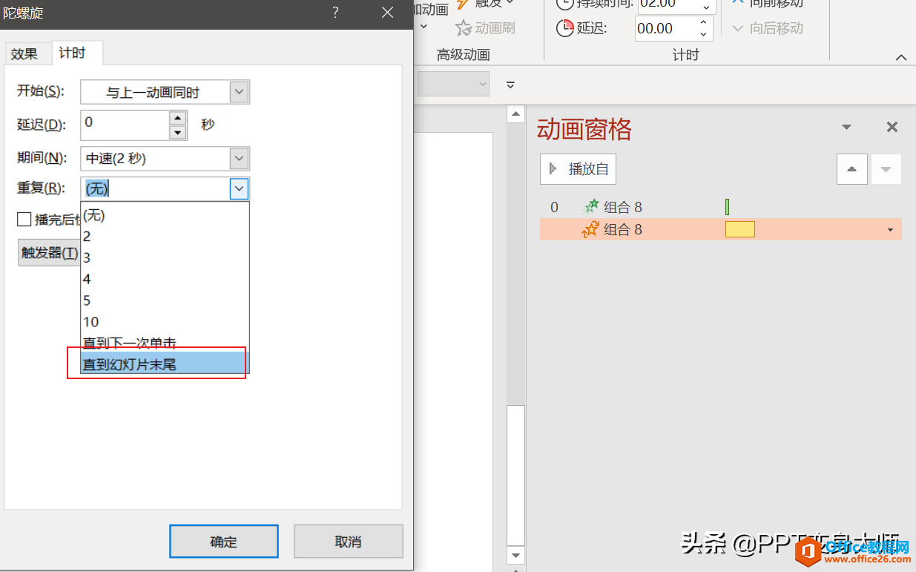916x572 pixels.
Task: Click the 取消 button
Action: 348,542
